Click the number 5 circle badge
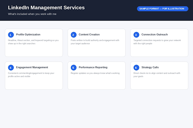Screen dimensions: 193x128 click(74, 68)
